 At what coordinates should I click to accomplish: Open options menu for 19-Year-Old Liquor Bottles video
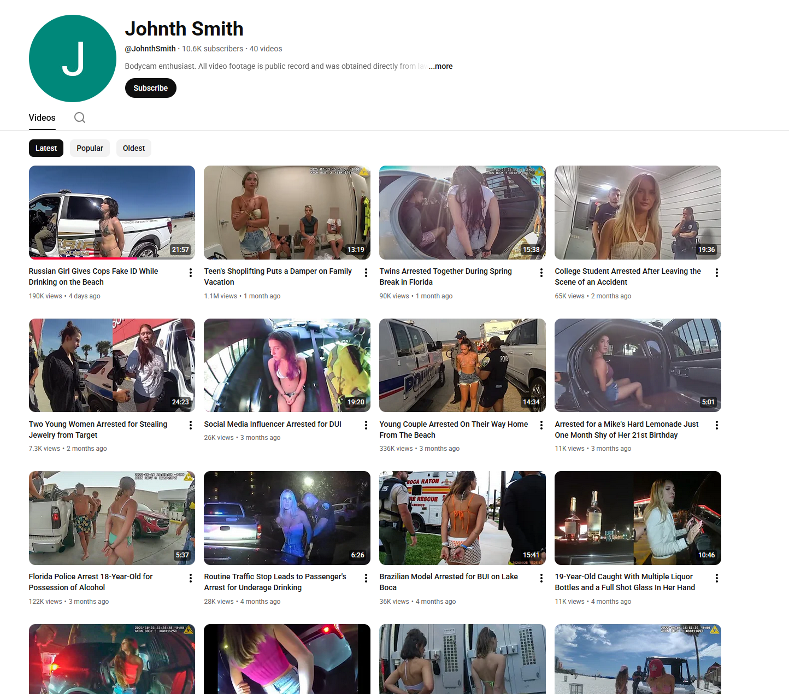[716, 578]
